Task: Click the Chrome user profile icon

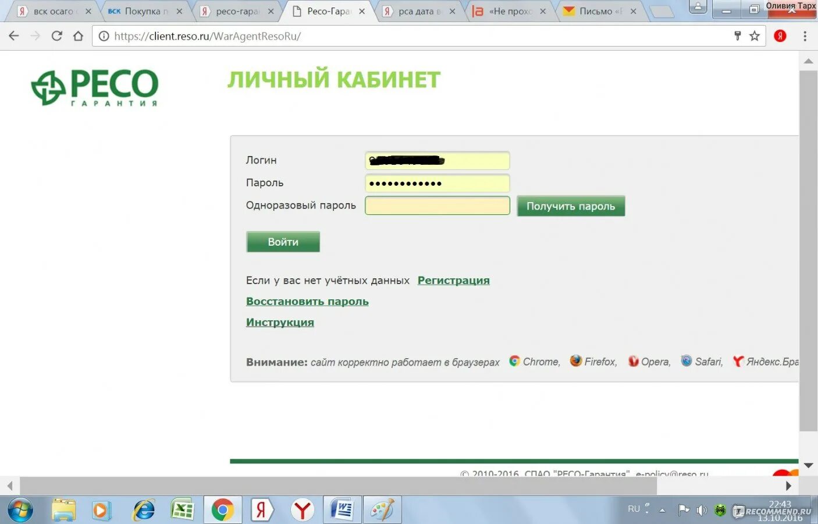Action: [x=698, y=8]
